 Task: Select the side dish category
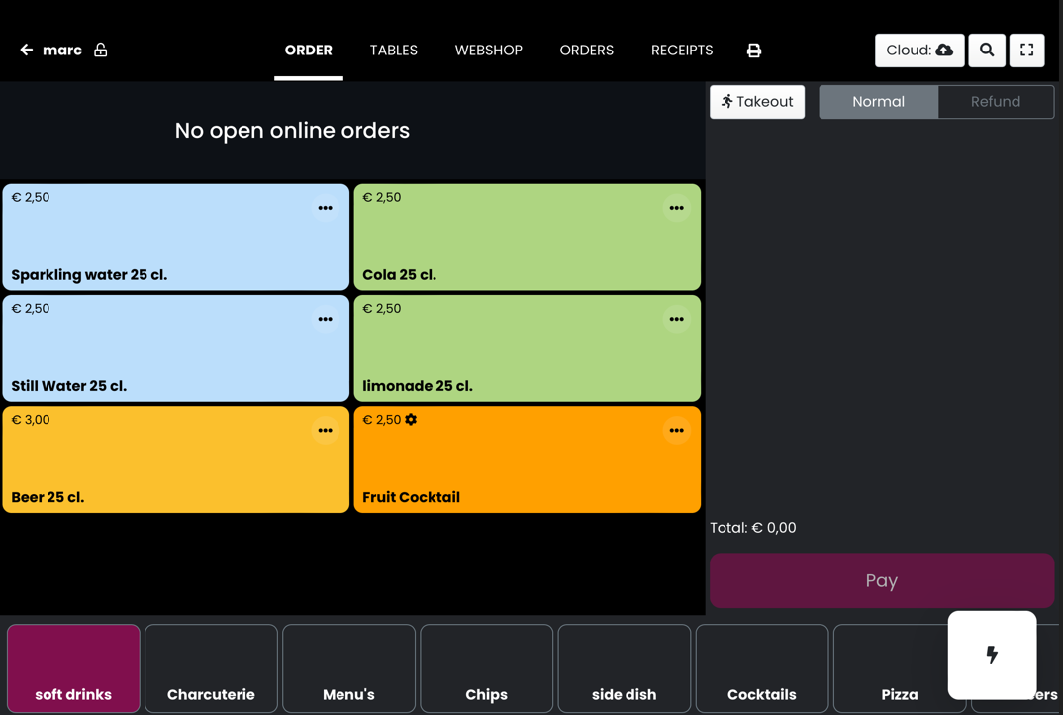[x=624, y=668]
